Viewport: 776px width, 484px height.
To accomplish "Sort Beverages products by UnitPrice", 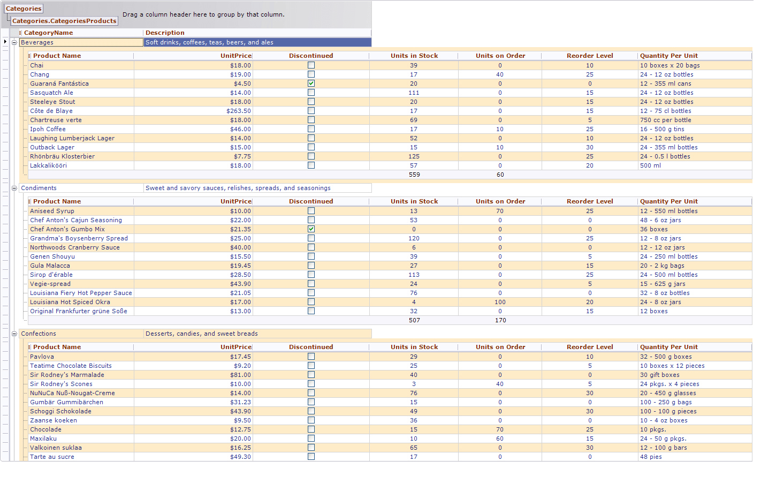I will (x=235, y=56).
